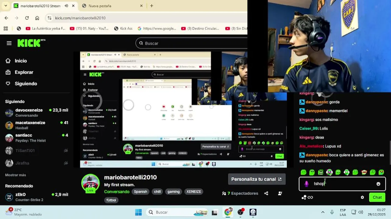Click the address bar URL
This screenshot has height=219, width=391.
(80, 18)
